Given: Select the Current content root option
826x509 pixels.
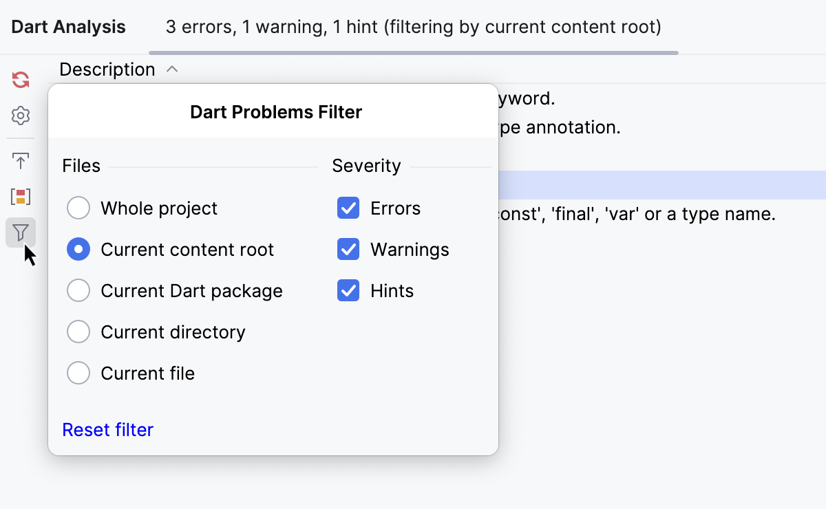Looking at the screenshot, I should 78,249.
